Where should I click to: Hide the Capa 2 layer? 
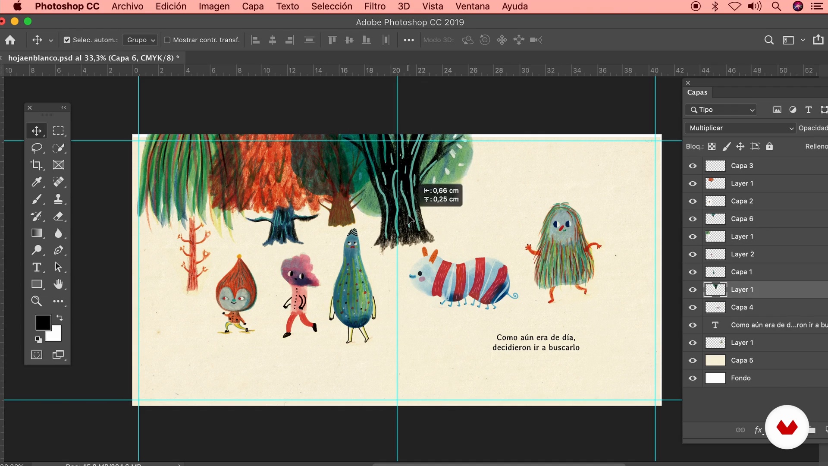click(693, 201)
